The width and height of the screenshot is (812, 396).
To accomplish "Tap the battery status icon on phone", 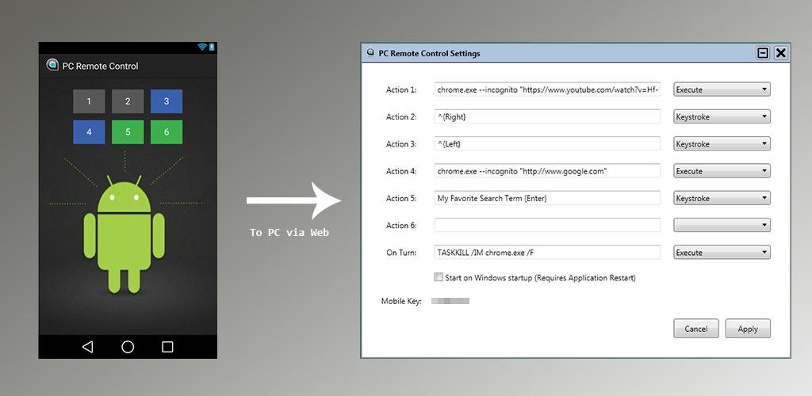I will pos(211,47).
